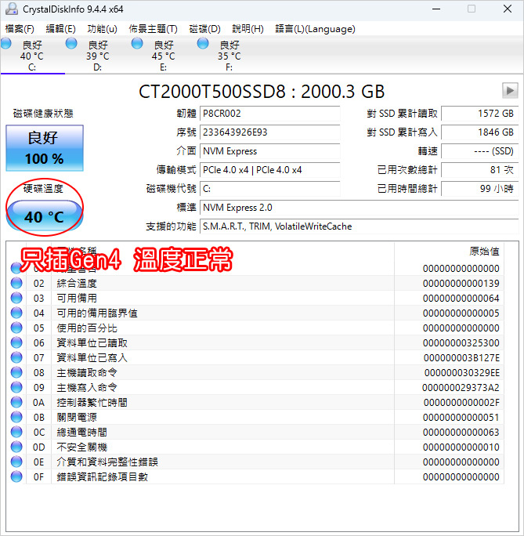Click the CrystalDiskInfo app icon in title bar
This screenshot has width=524, height=536.
11,9
